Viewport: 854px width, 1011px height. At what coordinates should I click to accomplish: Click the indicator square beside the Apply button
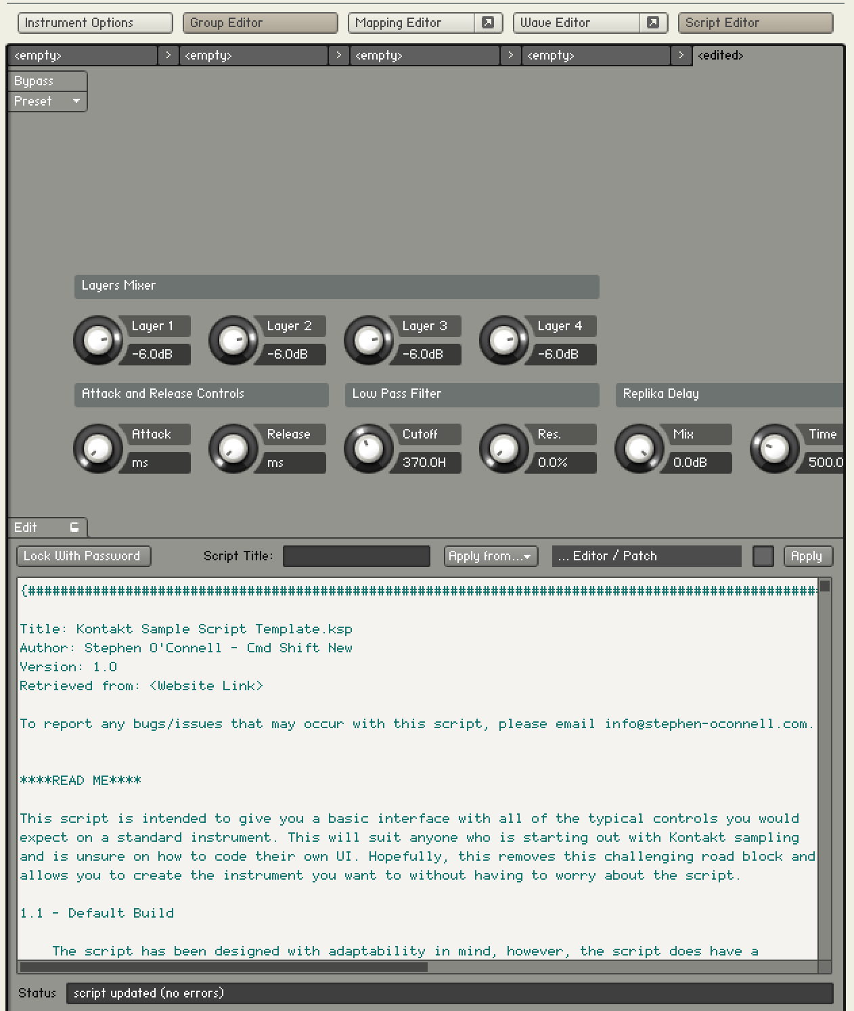(x=764, y=556)
